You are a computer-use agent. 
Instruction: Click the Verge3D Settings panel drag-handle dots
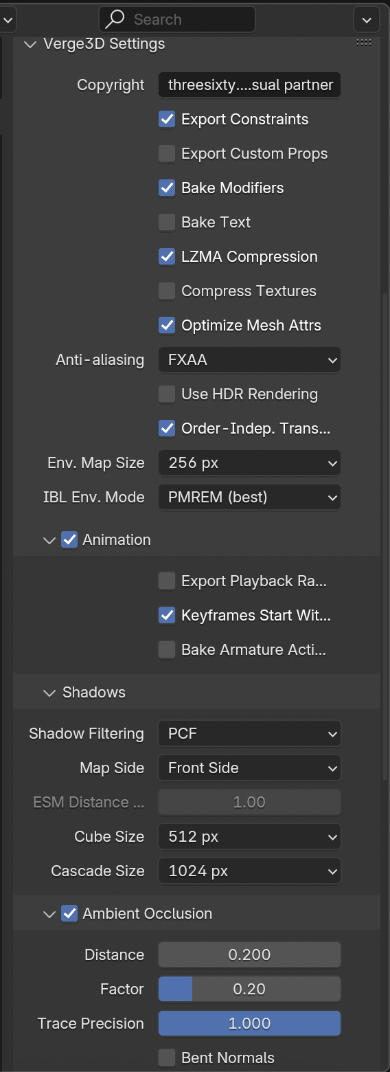click(x=364, y=43)
